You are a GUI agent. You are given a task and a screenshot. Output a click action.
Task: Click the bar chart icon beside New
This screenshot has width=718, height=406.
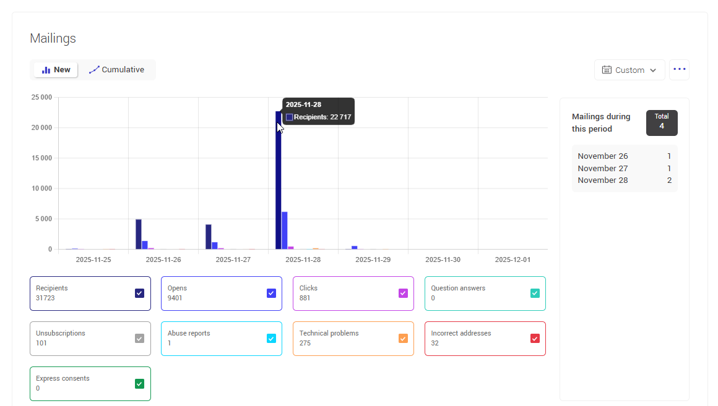46,70
